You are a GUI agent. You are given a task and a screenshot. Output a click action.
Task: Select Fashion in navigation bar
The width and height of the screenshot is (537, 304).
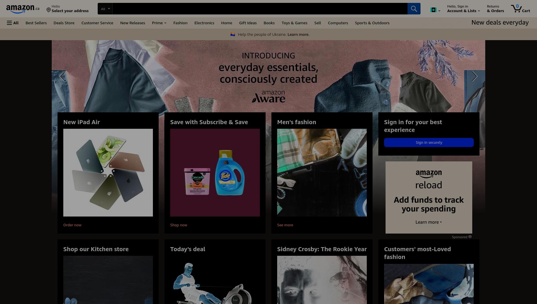180,23
